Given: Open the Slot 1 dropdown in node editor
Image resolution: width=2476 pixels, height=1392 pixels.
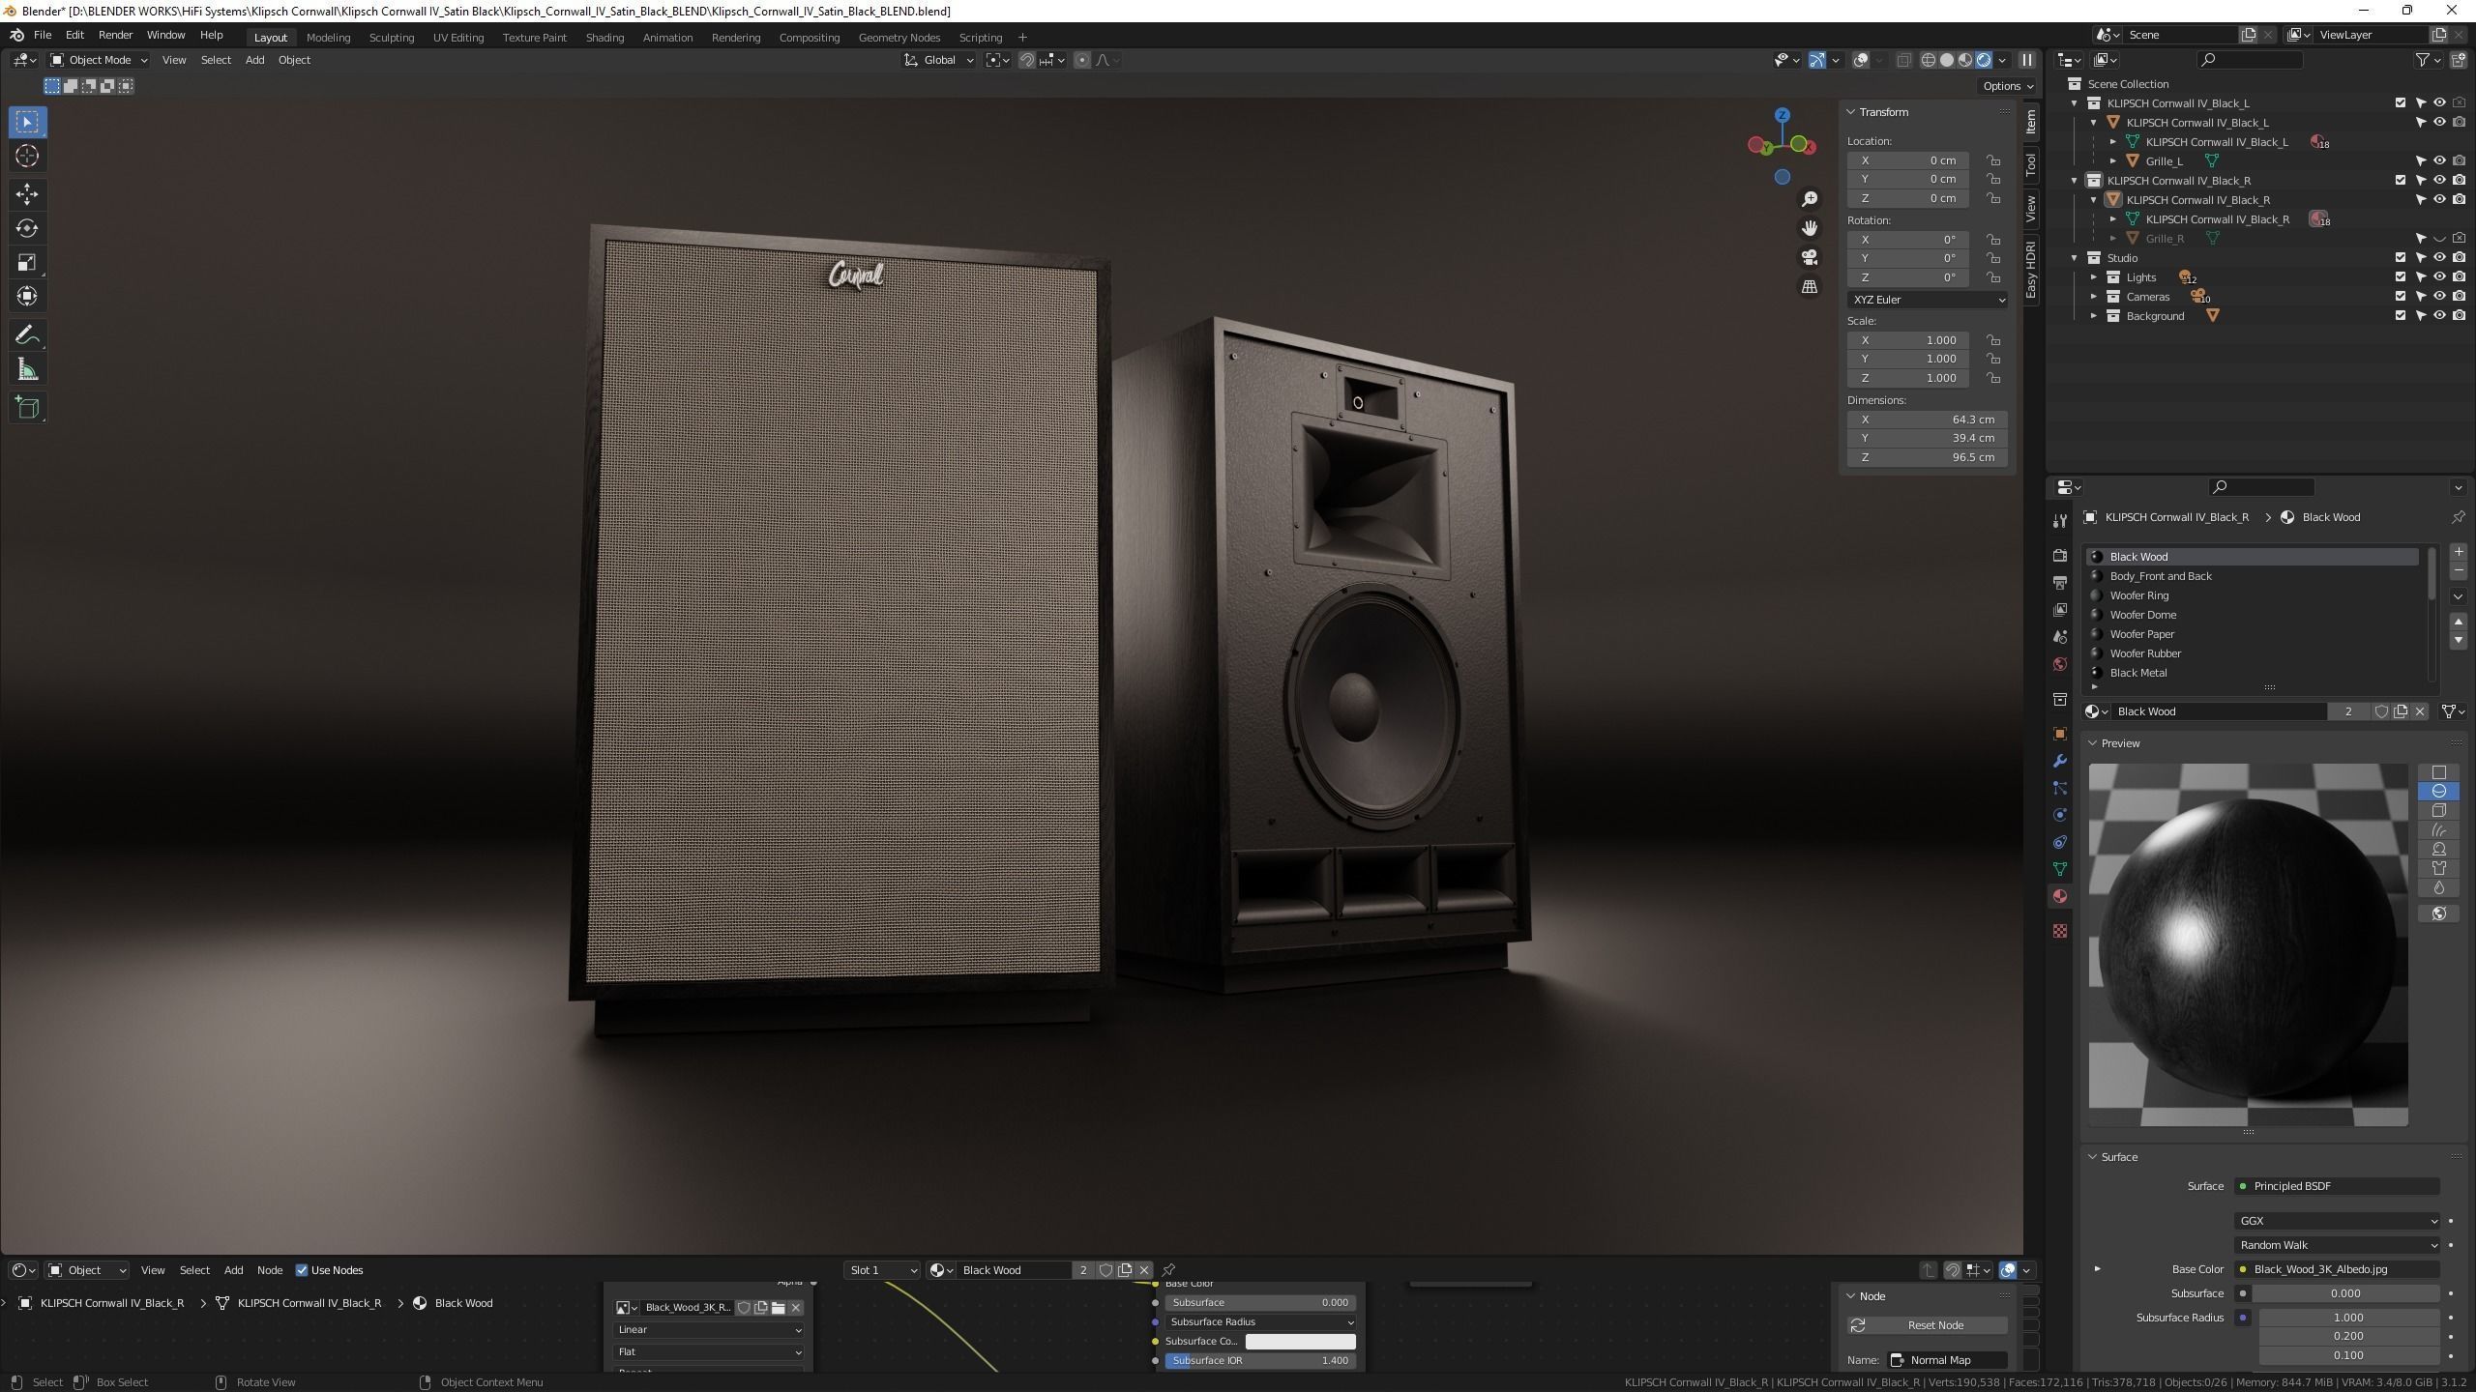Looking at the screenshot, I should tap(882, 1270).
